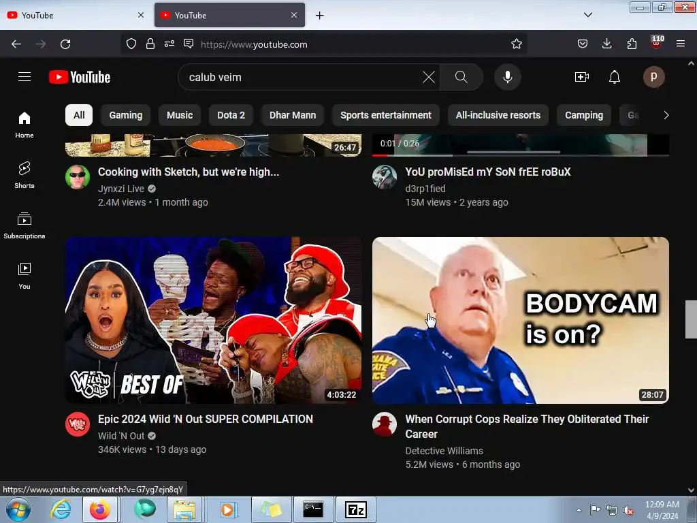697x523 pixels.
Task: Select the Dhar Mann filter chip
Action: coord(293,115)
